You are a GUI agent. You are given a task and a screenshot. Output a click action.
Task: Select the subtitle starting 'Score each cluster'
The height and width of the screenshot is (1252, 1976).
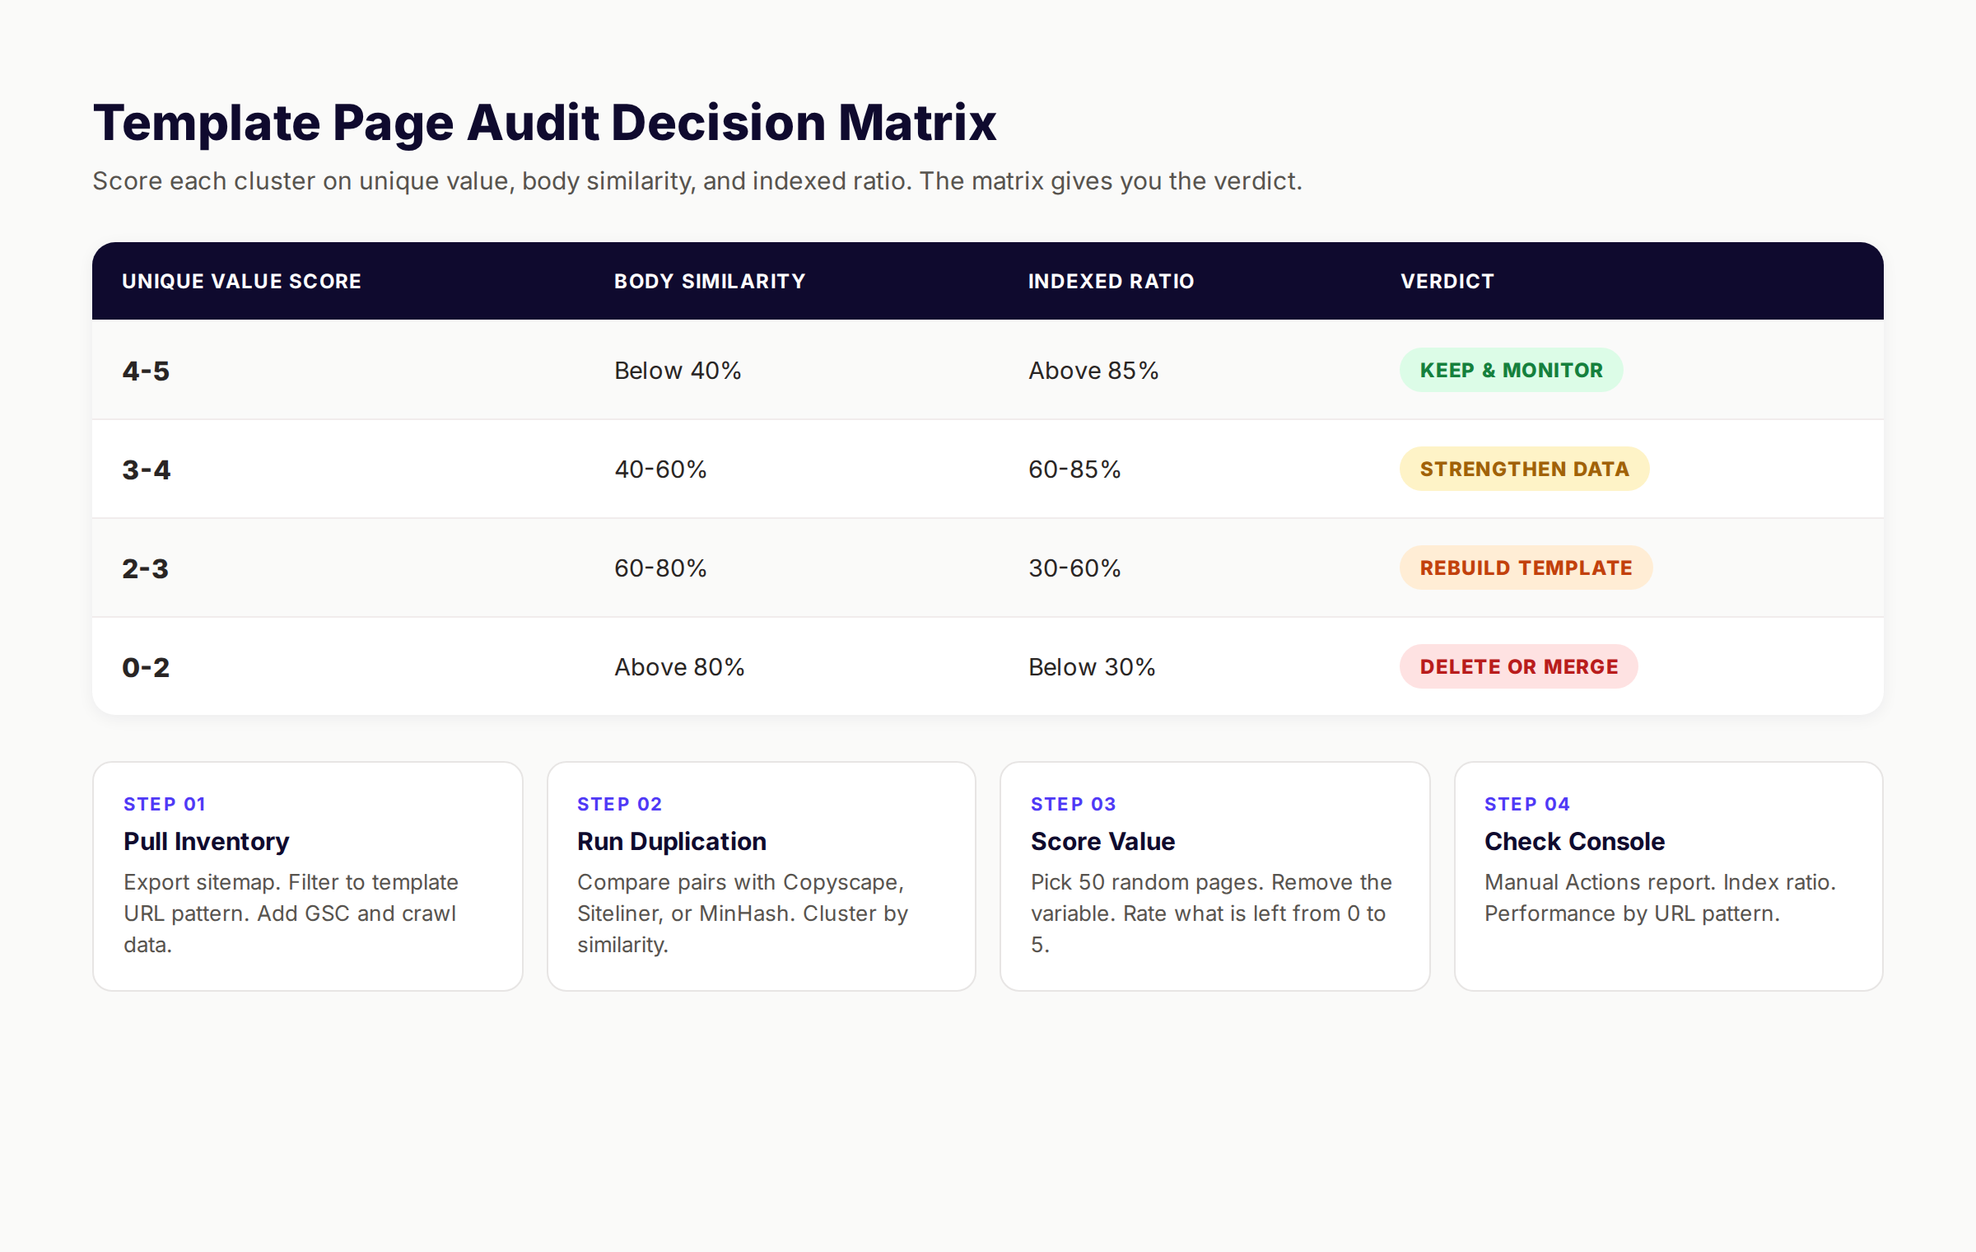pos(697,181)
